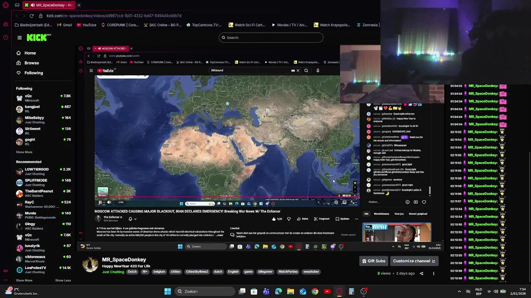Image resolution: width=531 pixels, height=298 pixels.
Task: Click the Dutch tag
Action: (x=132, y=272)
